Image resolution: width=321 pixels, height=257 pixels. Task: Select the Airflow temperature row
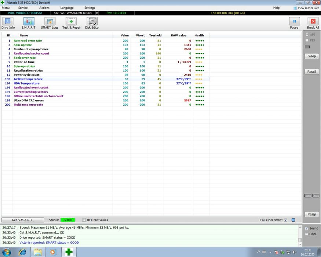[x=105, y=79]
